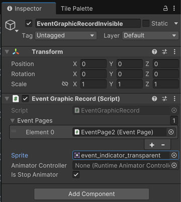Open the Tag dropdown showing Untagged

66,35
